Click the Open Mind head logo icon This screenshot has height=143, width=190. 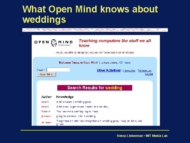point(54,43)
